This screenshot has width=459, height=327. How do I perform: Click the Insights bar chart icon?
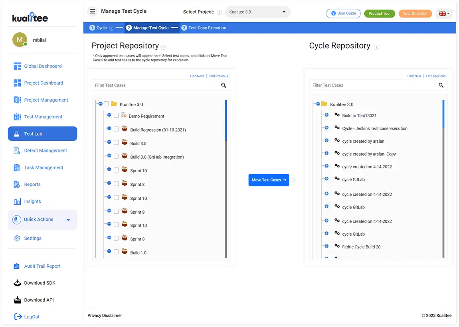pyautogui.click(x=17, y=201)
